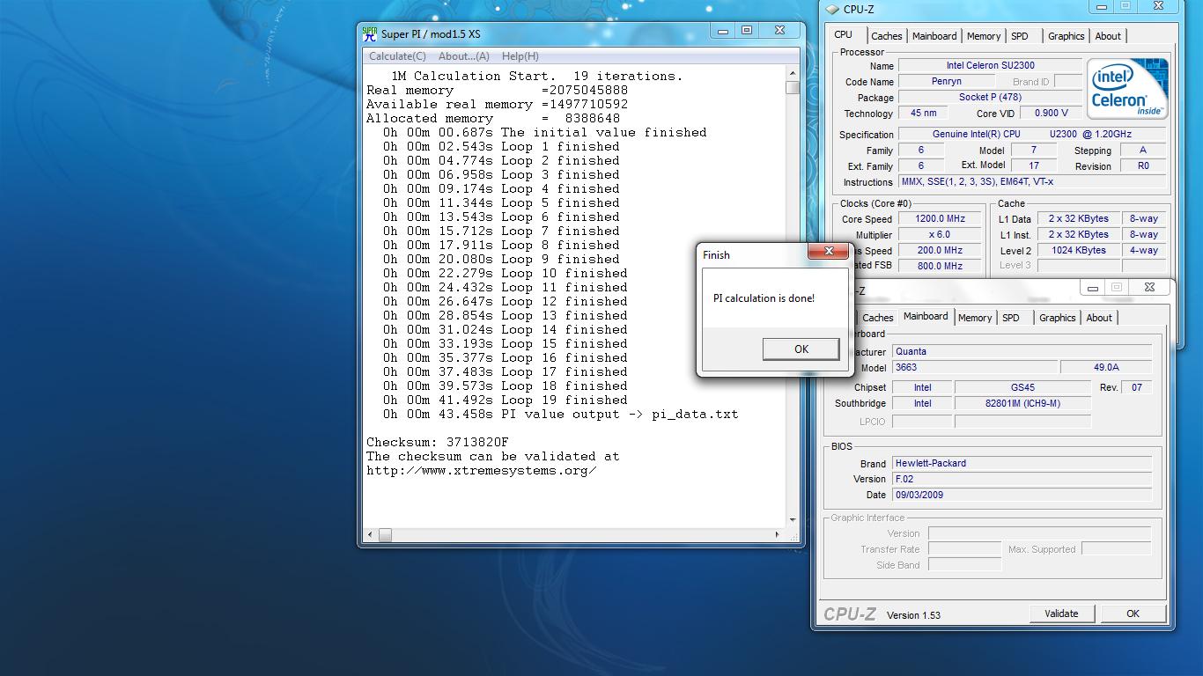The width and height of the screenshot is (1203, 676).
Task: Switch to About tab in top CPU-Z window
Action: (1108, 36)
